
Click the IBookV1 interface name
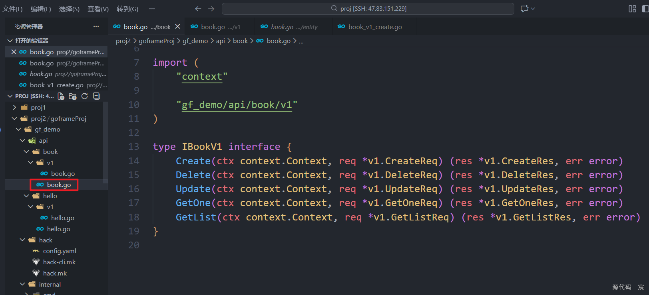coord(202,147)
